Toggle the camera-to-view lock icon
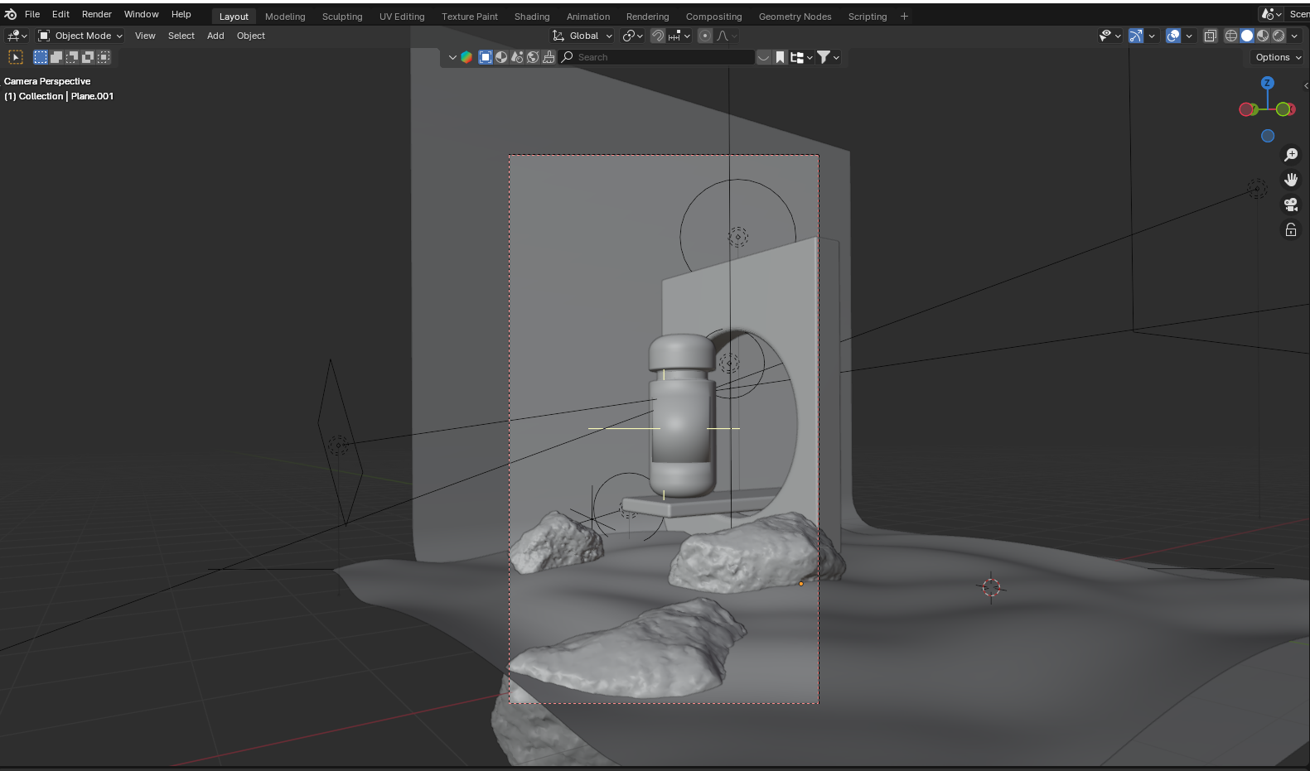 tap(1290, 230)
